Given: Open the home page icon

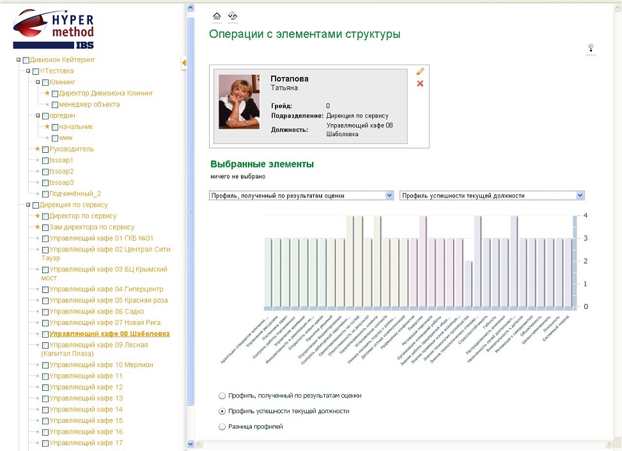Looking at the screenshot, I should (217, 16).
